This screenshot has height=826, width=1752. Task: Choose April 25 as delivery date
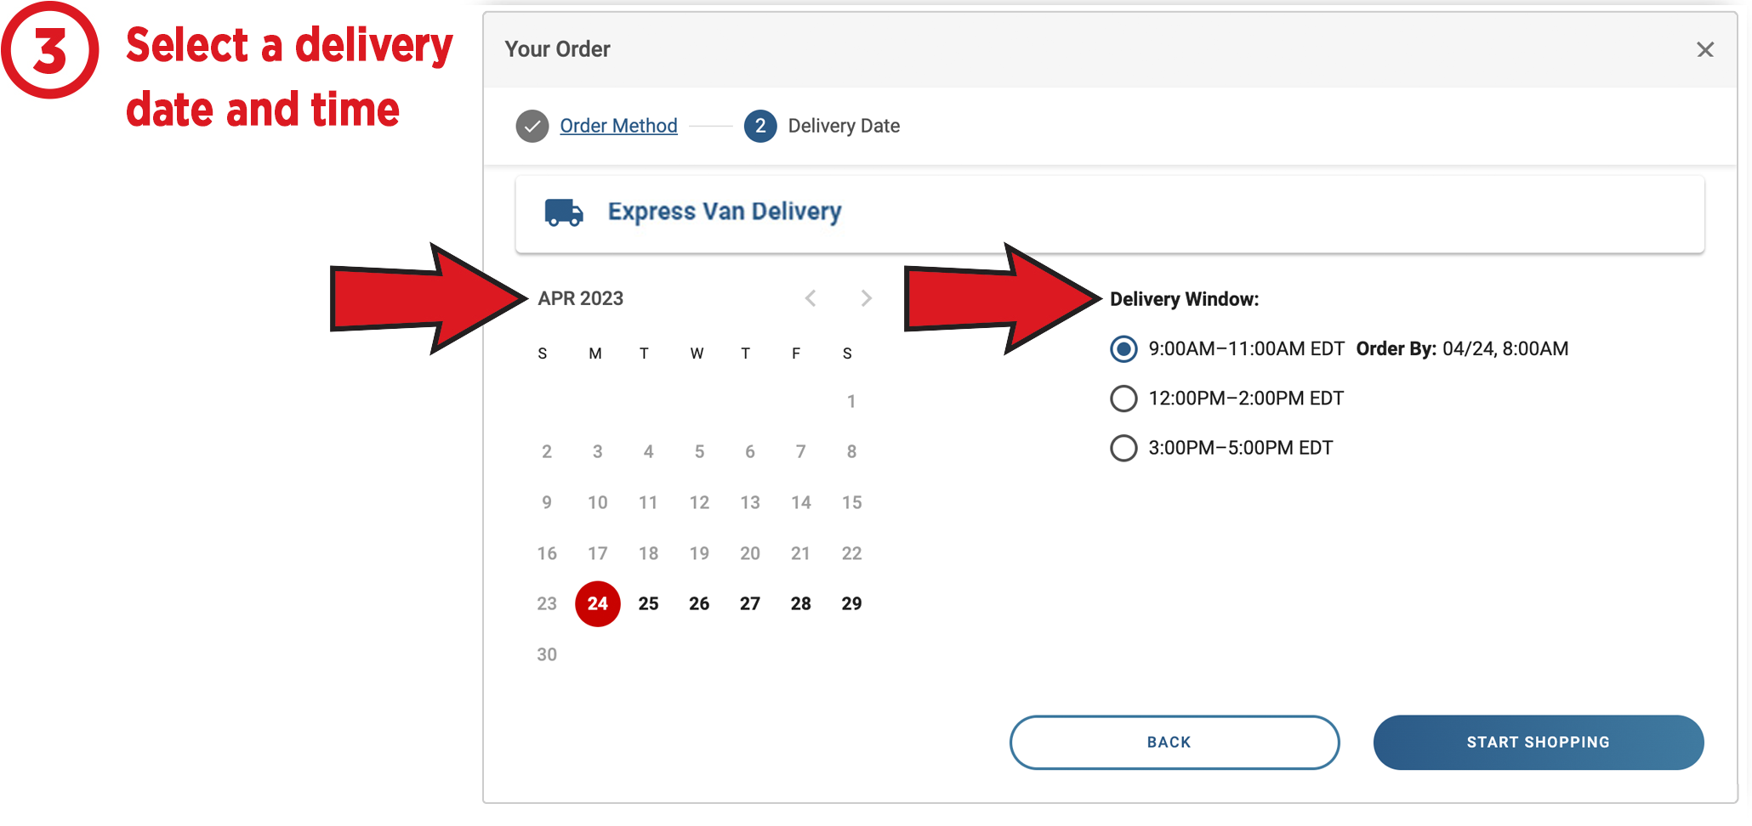point(648,604)
